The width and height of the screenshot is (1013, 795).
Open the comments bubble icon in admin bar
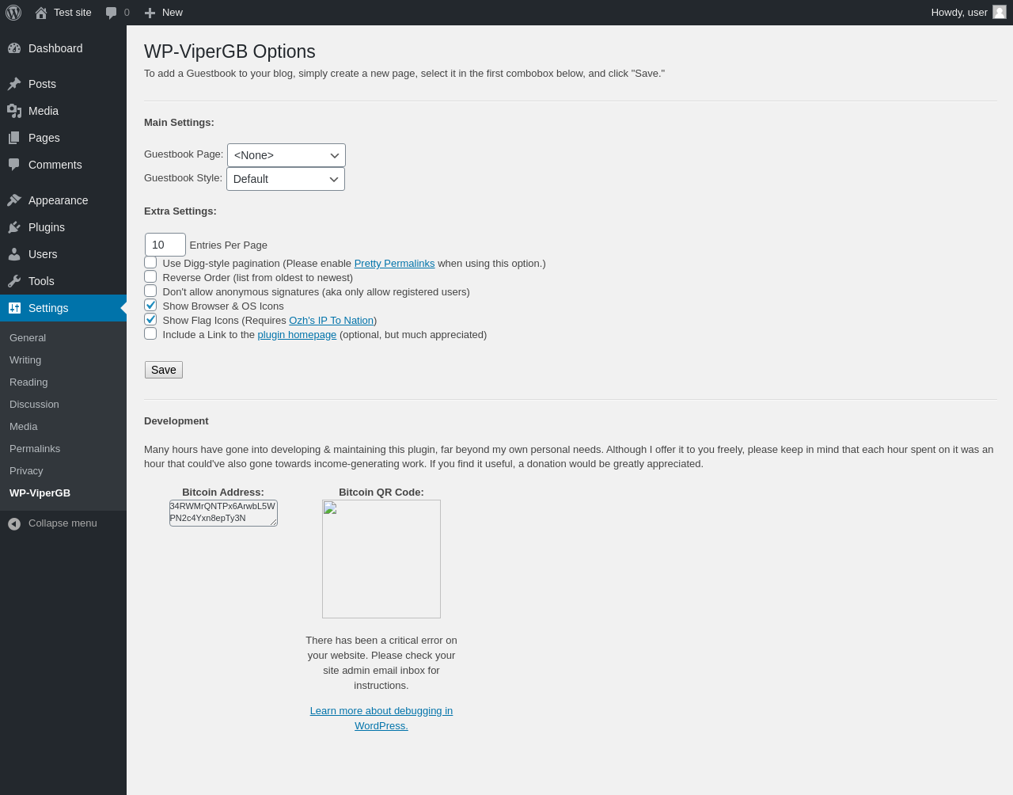112,13
